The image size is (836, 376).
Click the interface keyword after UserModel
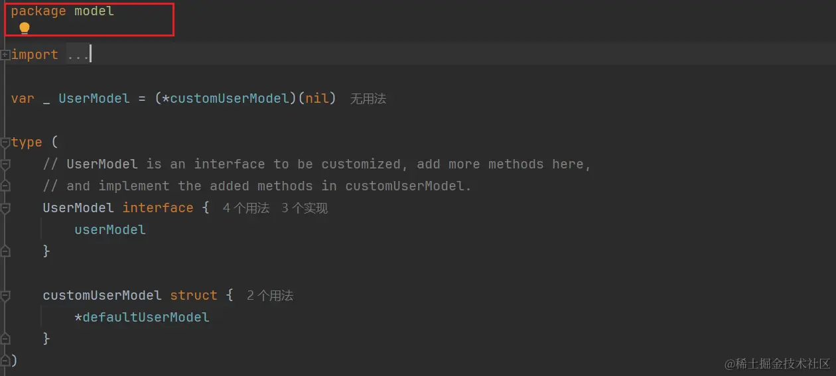158,208
